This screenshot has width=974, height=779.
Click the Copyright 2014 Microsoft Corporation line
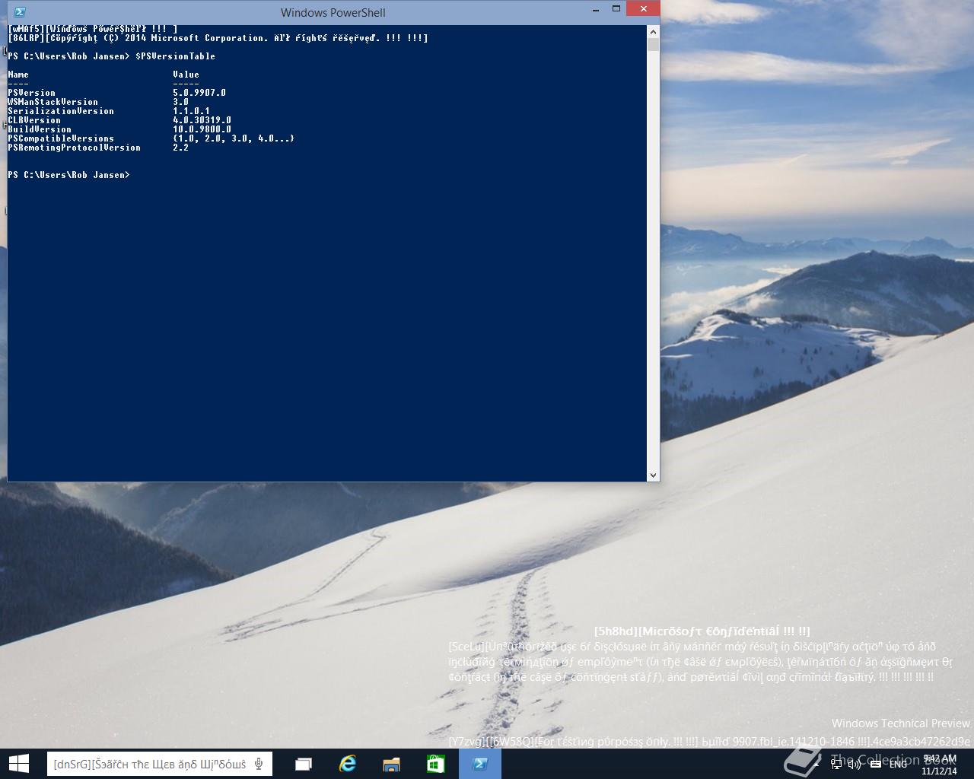point(218,38)
